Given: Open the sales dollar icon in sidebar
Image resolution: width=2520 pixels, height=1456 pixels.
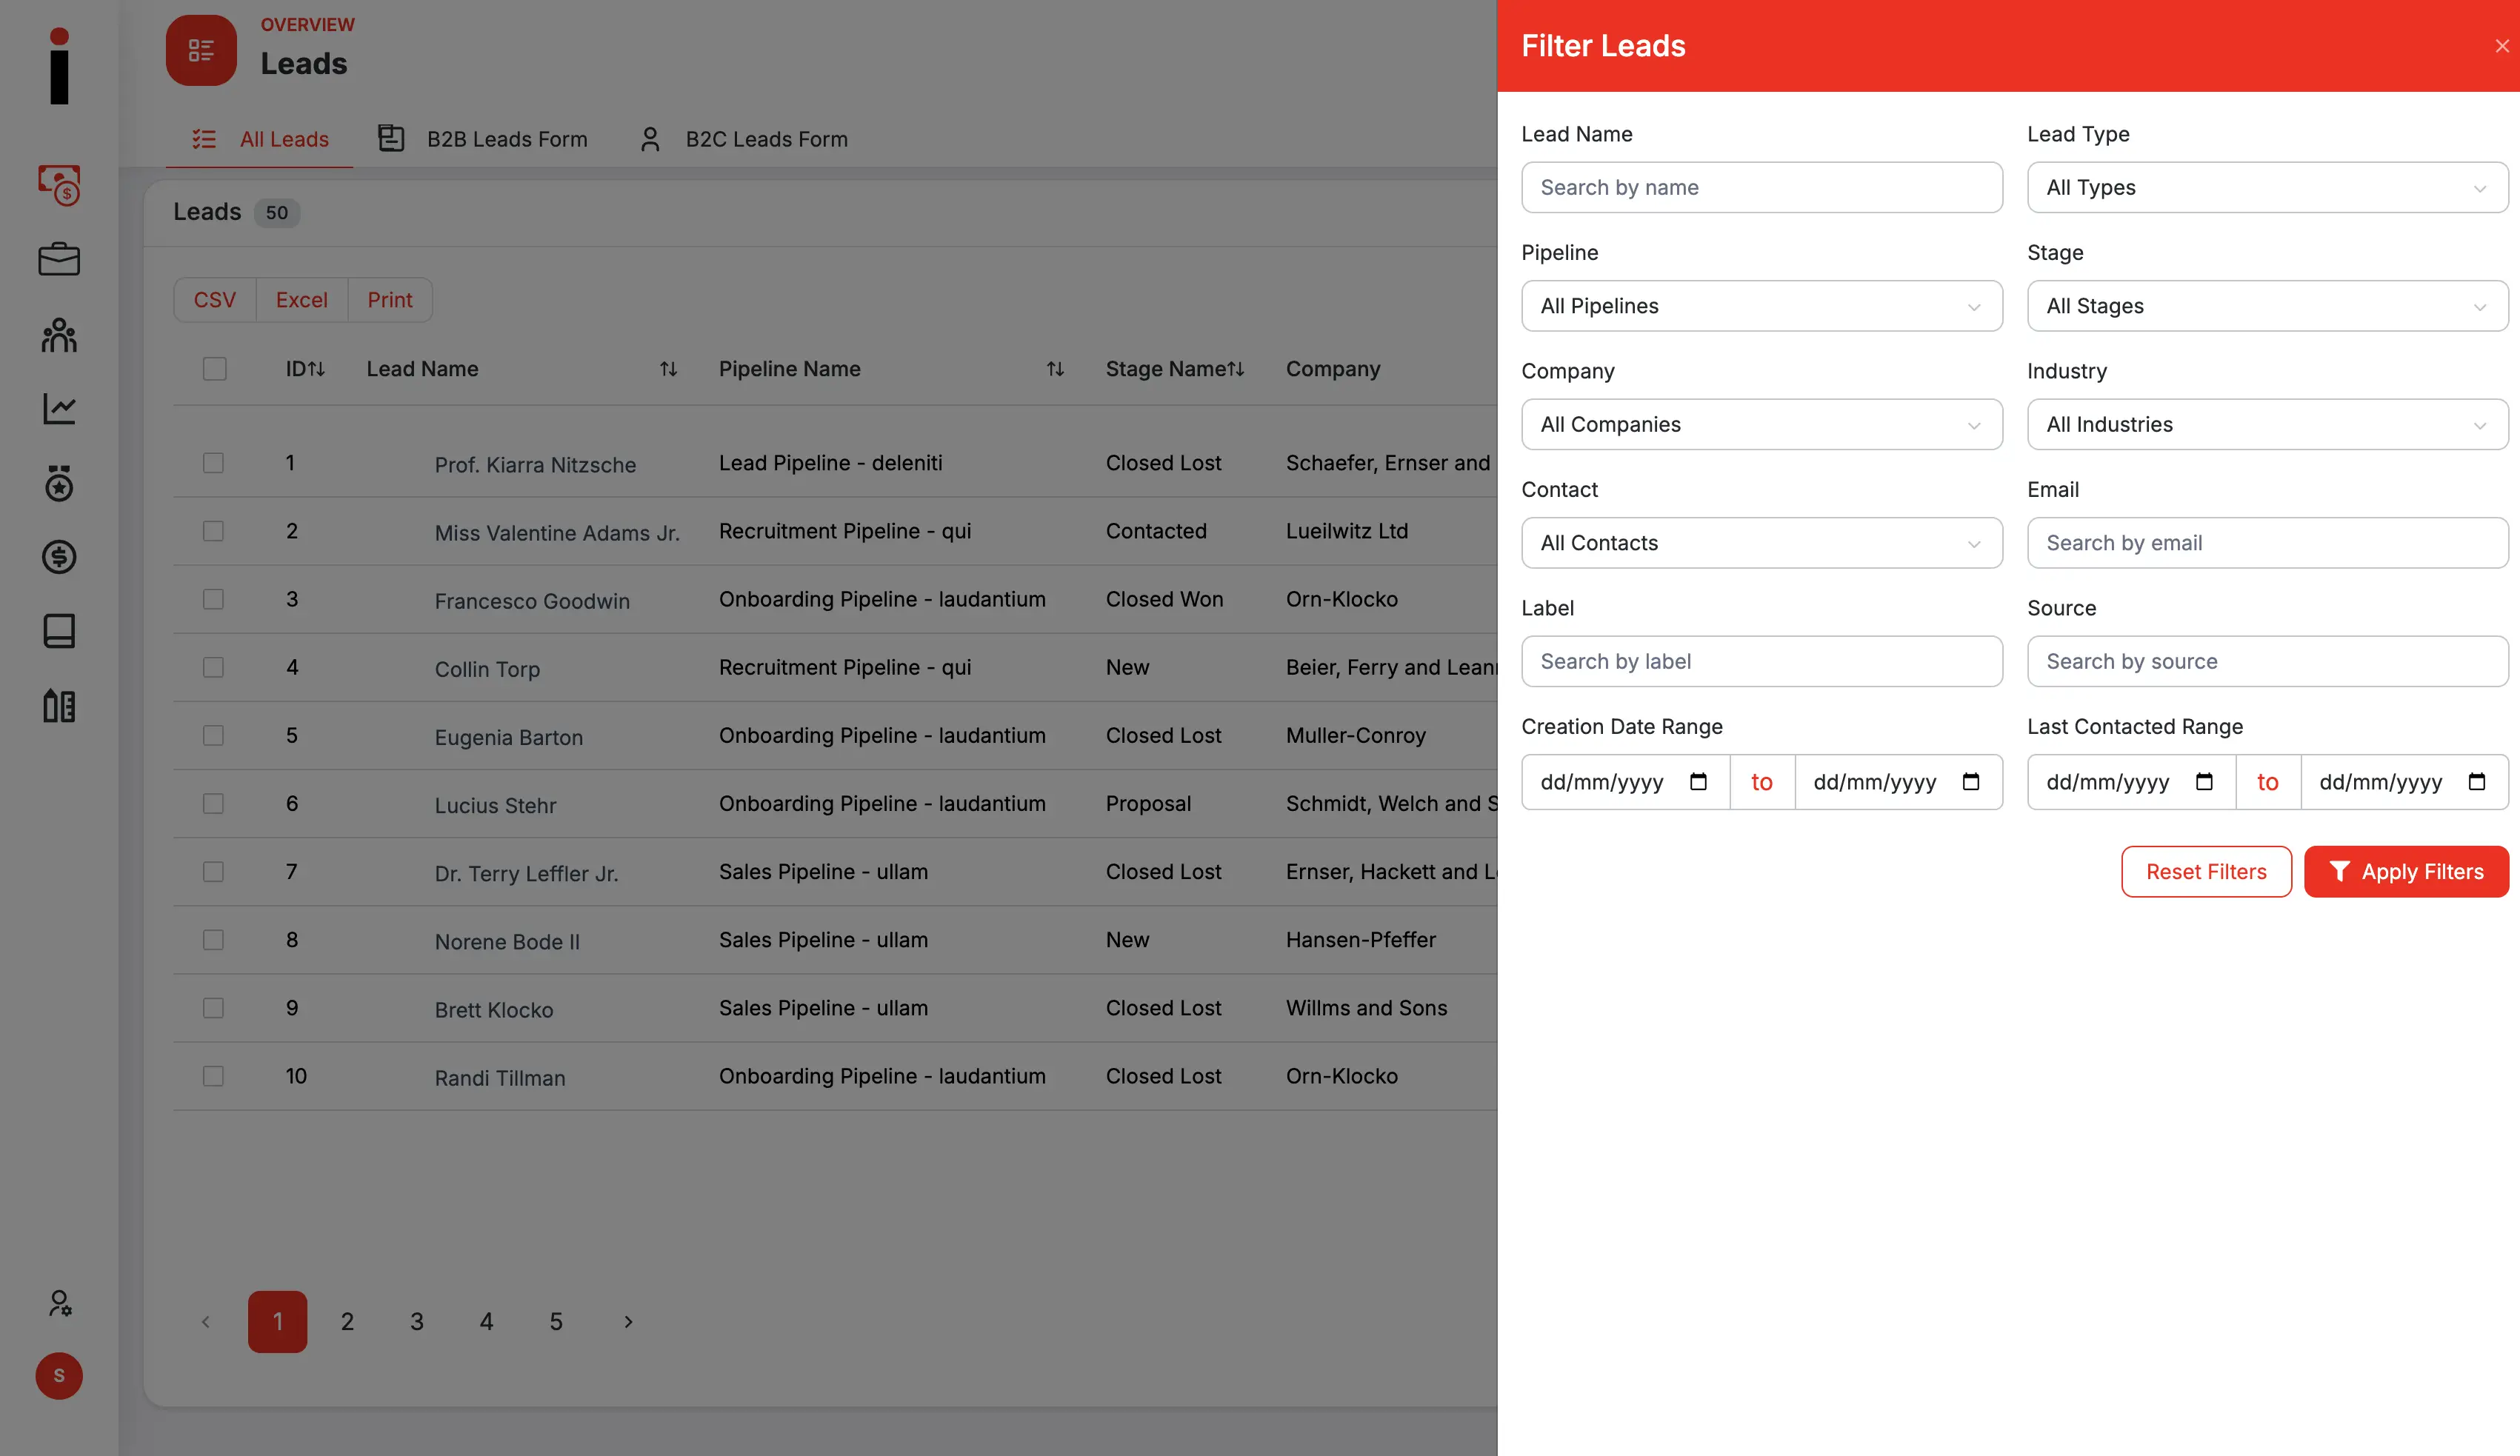Looking at the screenshot, I should (59, 185).
